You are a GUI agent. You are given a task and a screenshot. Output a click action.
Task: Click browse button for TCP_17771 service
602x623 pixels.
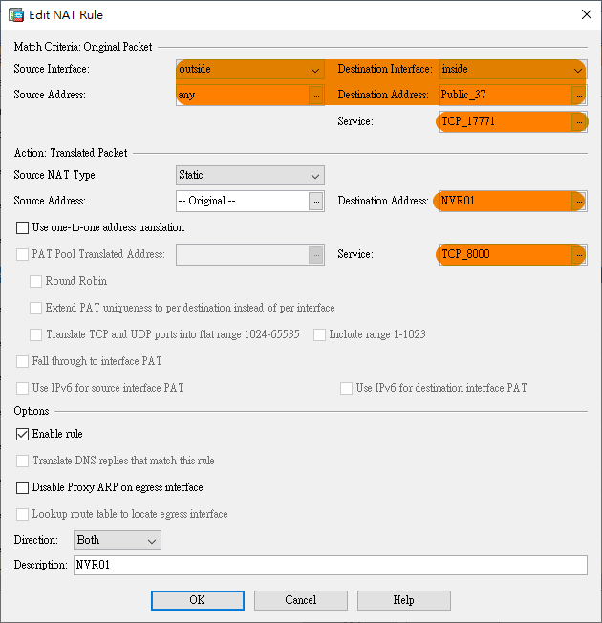point(578,122)
